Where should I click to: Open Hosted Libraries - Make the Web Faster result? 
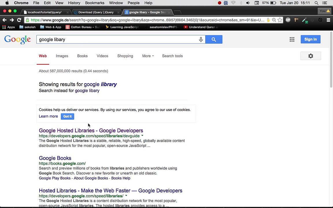110,191
